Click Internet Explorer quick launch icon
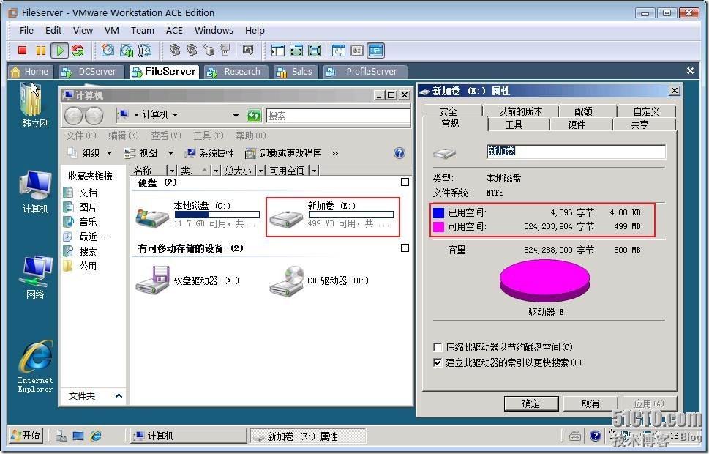The image size is (709, 454). point(95,436)
